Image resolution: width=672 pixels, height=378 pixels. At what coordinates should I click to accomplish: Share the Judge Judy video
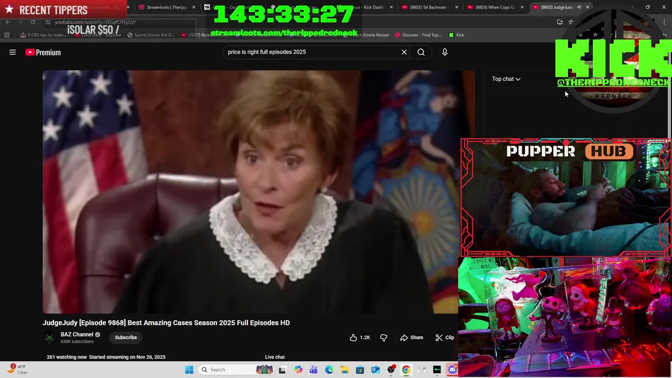(412, 338)
